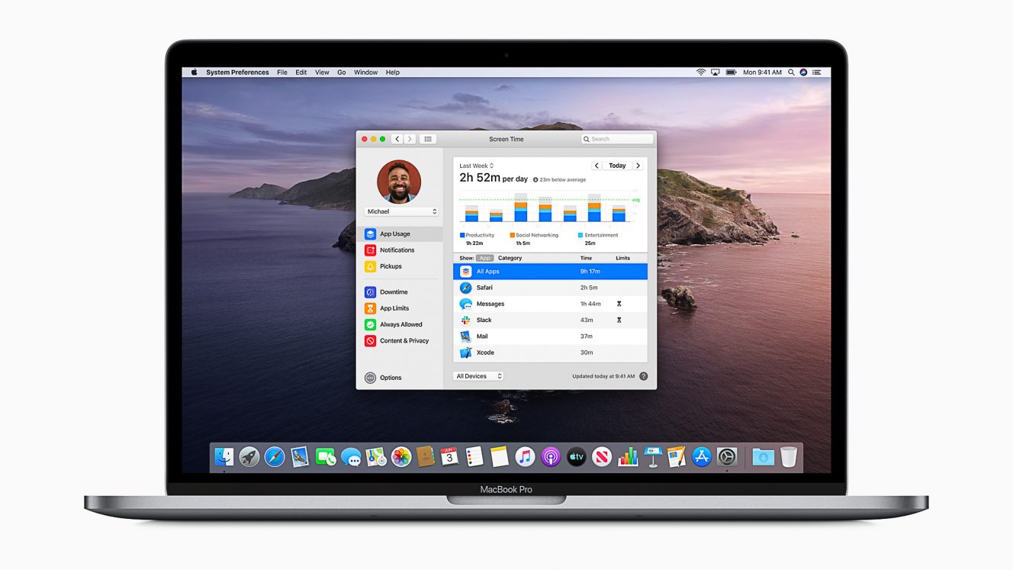Open the Last Week period dropdown
The height and width of the screenshot is (570, 1013).
(x=477, y=166)
